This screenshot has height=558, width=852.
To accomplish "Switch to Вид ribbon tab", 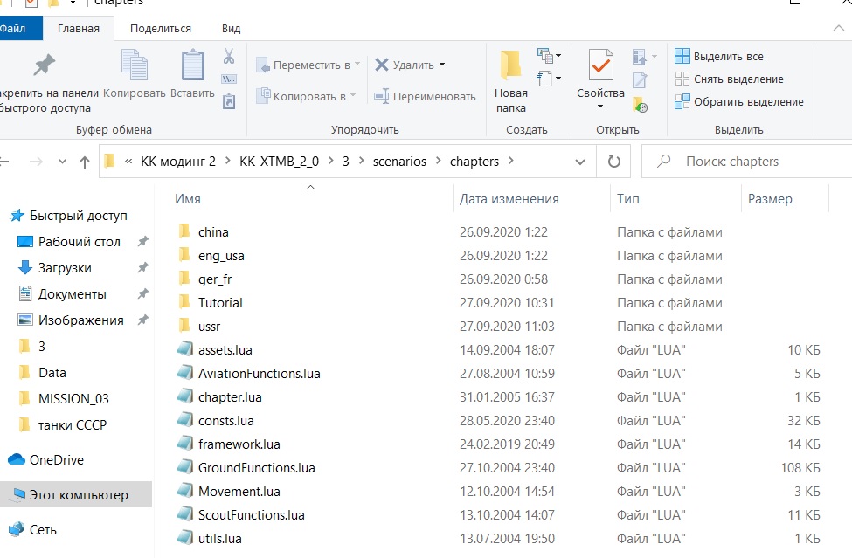I will coord(231,28).
